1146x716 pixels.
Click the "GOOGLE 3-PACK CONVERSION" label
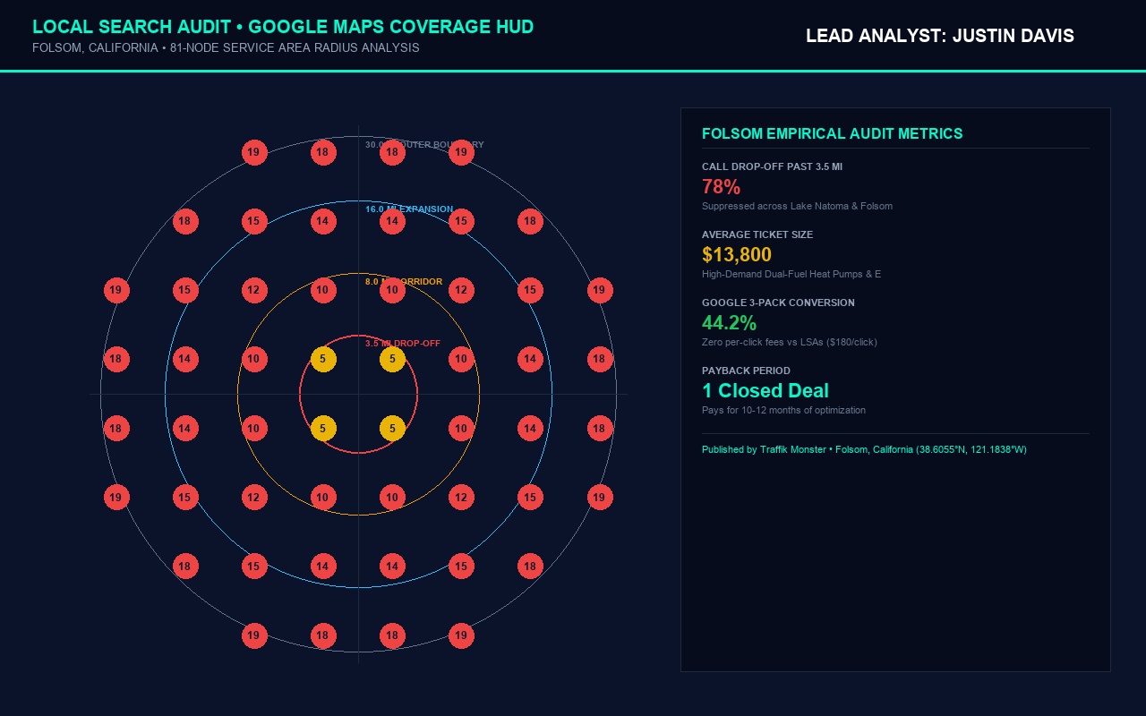point(778,303)
